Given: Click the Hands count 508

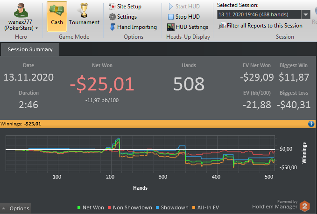Looking at the screenshot, I should tap(189, 84).
